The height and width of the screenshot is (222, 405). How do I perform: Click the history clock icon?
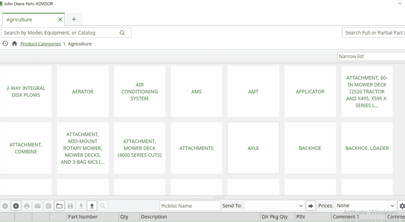[5, 44]
